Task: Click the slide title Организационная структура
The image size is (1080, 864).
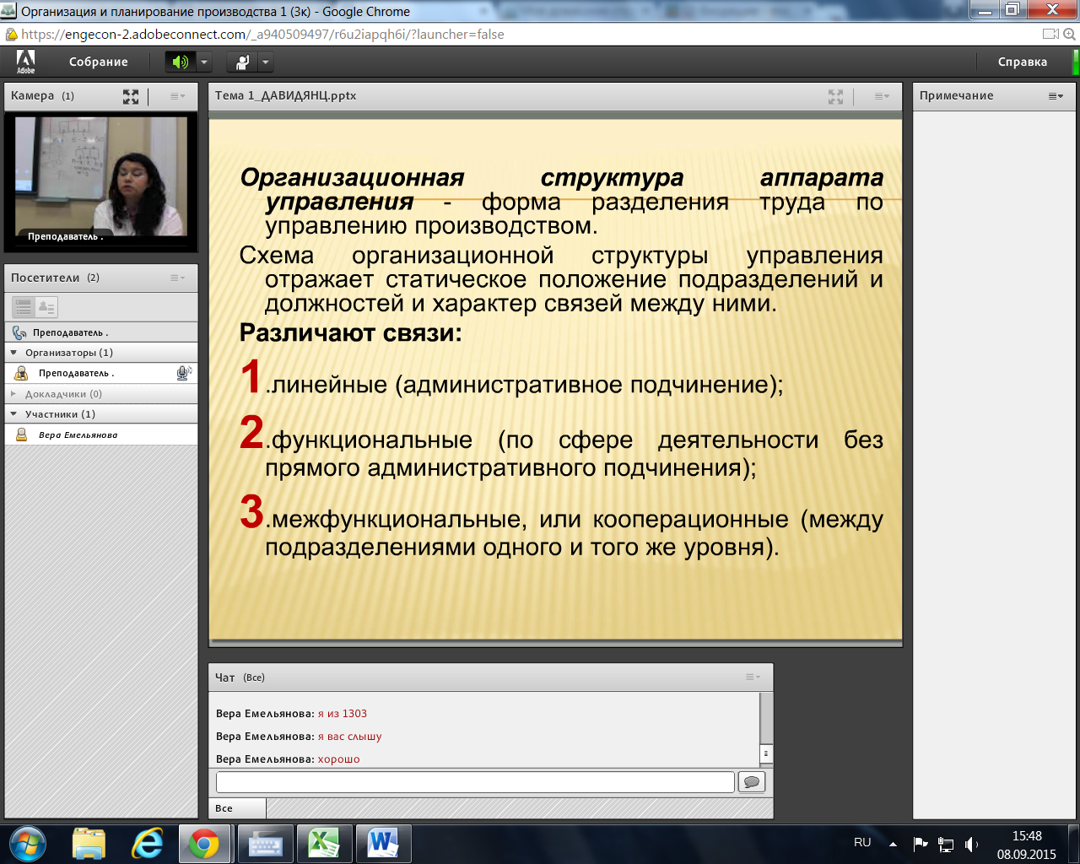Action: point(462,177)
